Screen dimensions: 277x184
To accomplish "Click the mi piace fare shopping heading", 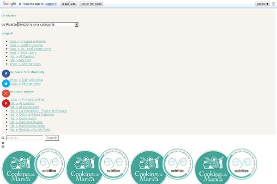I will pyautogui.click(x=27, y=72).
